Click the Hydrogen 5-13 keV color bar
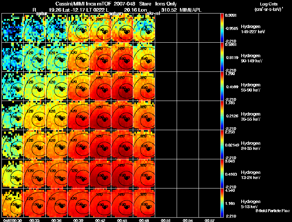The image size is (292, 222). [x=222, y=203]
